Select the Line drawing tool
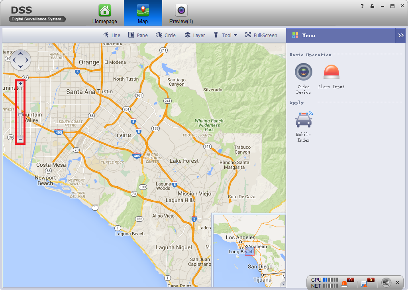Image resolution: width=408 pixels, height=290 pixels. pyautogui.click(x=112, y=35)
